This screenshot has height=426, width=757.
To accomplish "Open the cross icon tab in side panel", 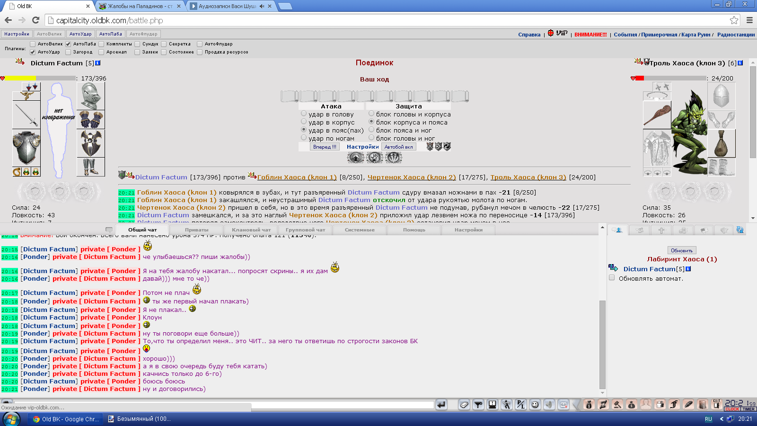I will pos(661,230).
